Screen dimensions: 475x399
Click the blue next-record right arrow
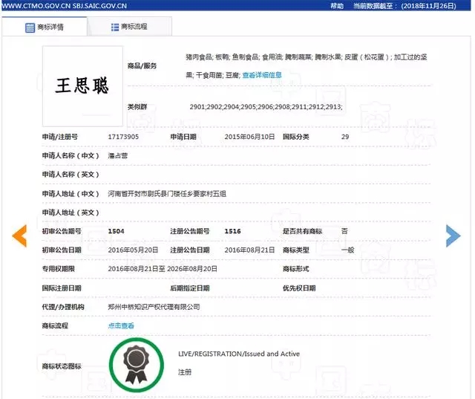pyautogui.click(x=453, y=235)
